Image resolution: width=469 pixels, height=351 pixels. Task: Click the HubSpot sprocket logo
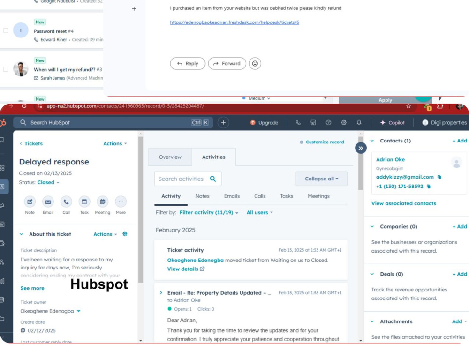point(3,123)
